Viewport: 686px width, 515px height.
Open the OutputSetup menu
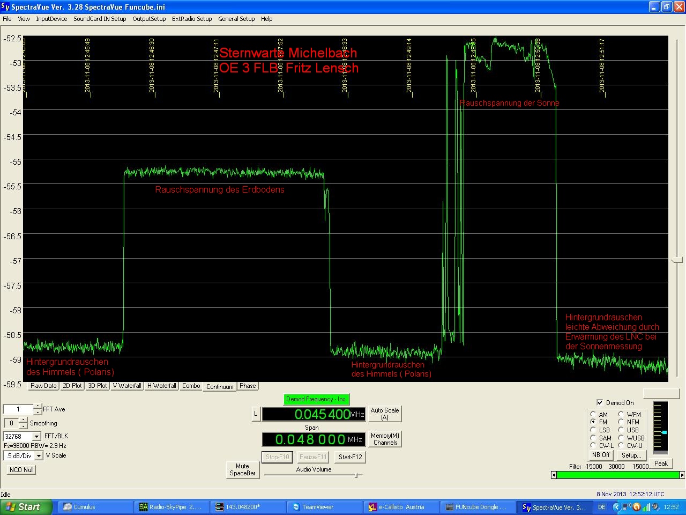149,19
